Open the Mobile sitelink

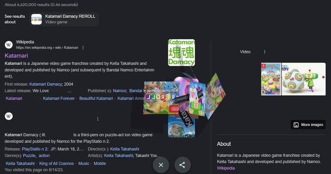point(100,164)
